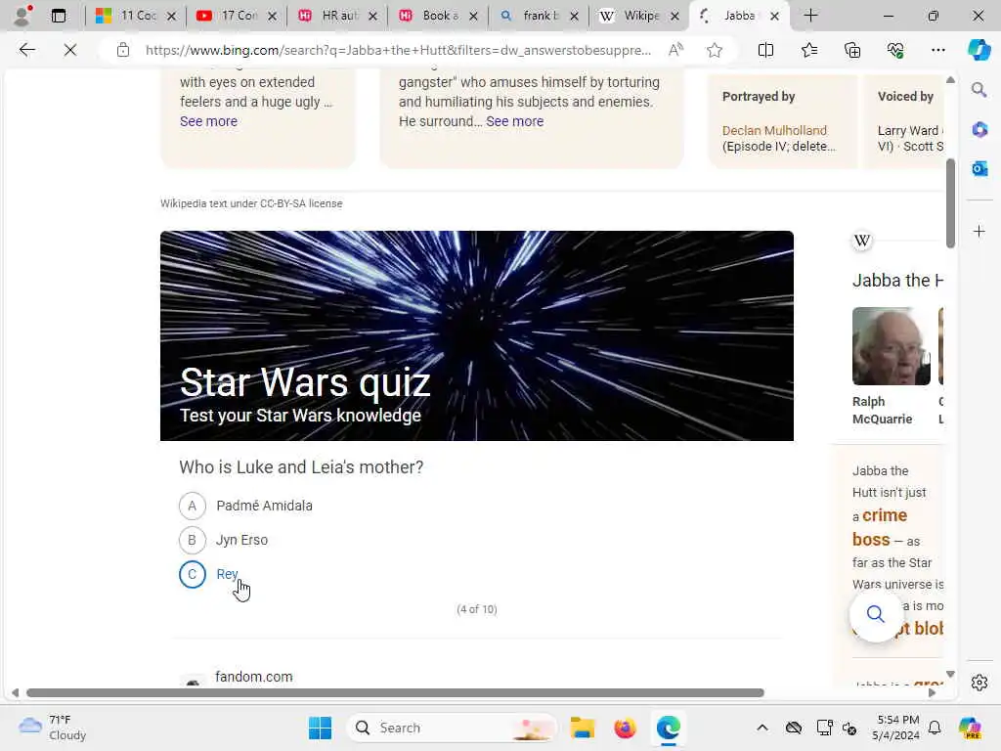Viewport: 1001px width, 751px height.
Task: Click Wikipedia text CC-BY-SA license note
Action: click(x=251, y=203)
